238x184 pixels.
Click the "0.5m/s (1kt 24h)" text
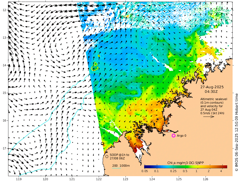point(212,113)
